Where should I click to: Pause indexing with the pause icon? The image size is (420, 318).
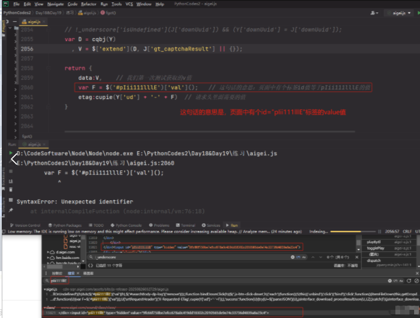380,231
